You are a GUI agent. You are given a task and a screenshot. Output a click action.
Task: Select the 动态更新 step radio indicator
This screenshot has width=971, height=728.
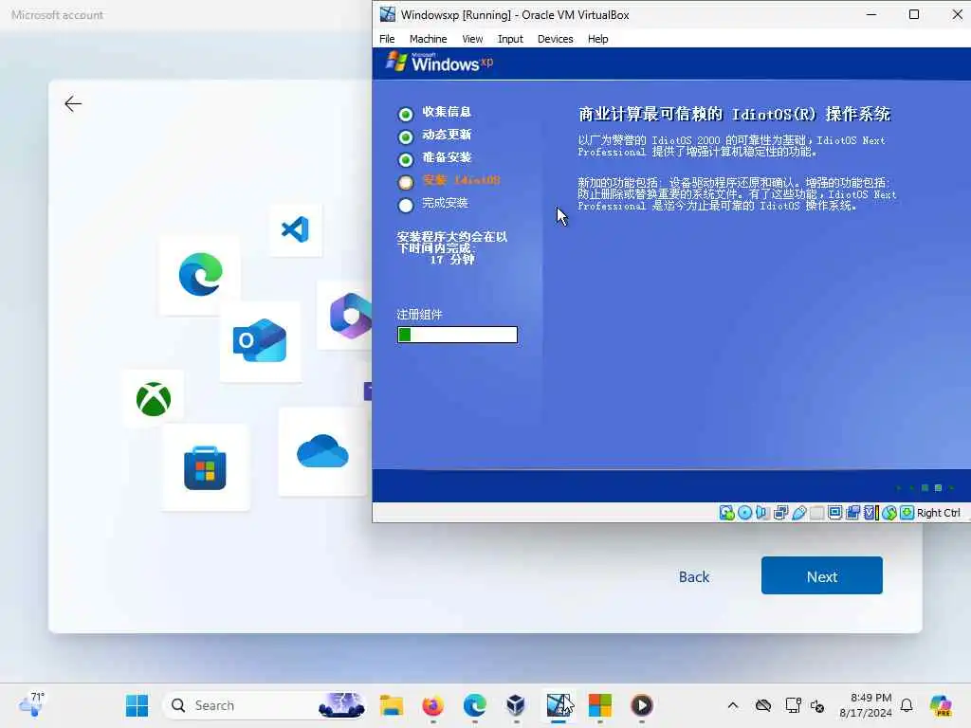406,136
